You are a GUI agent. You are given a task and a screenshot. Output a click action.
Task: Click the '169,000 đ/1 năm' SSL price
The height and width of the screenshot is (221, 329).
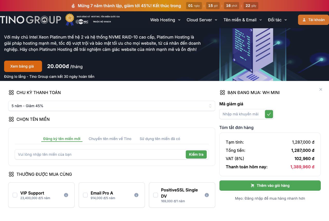tap(173, 201)
